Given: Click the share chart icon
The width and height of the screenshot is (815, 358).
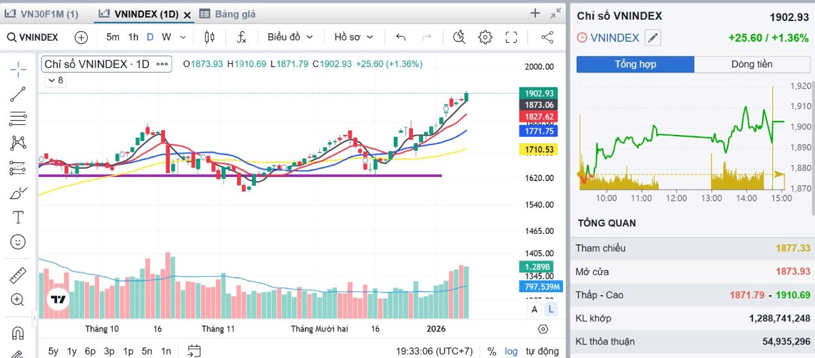Looking at the screenshot, I should pos(547,37).
